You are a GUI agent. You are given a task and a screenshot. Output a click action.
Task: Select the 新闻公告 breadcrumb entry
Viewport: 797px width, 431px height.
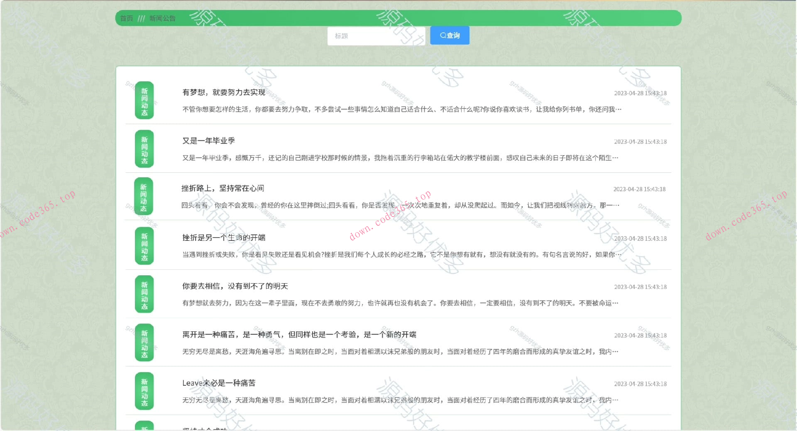coord(162,18)
